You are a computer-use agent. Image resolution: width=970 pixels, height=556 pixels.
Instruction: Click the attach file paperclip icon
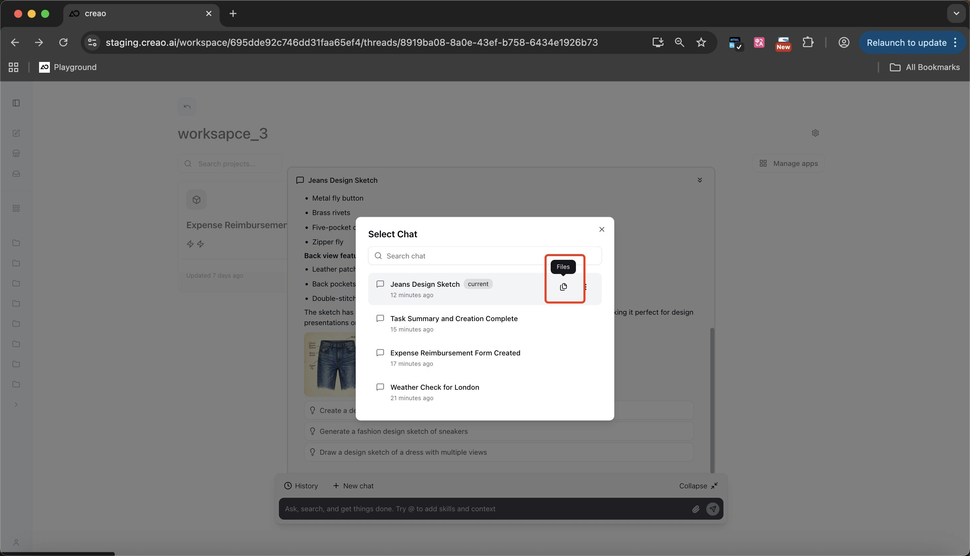click(x=695, y=509)
